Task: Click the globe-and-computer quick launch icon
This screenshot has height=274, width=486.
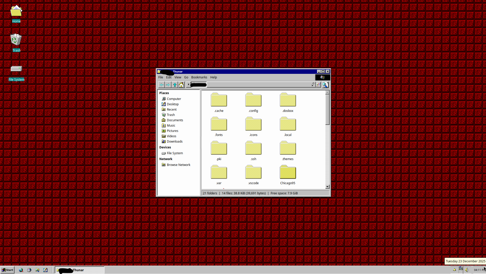Action: tap(29, 270)
